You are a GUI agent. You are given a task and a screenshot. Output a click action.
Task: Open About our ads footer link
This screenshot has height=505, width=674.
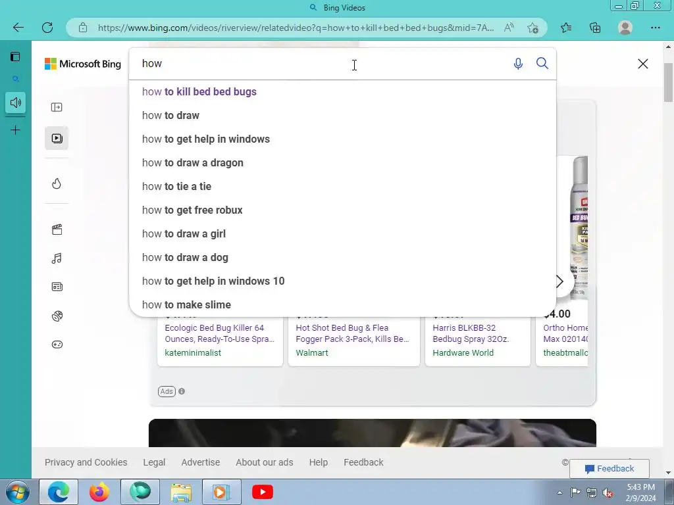point(265,462)
